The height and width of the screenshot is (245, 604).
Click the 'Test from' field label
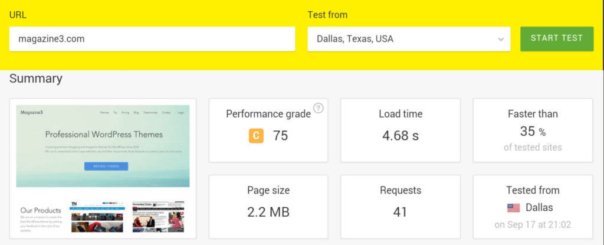click(327, 15)
